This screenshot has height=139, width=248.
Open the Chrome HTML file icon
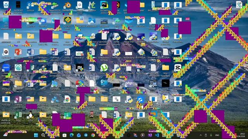tap(67, 99)
